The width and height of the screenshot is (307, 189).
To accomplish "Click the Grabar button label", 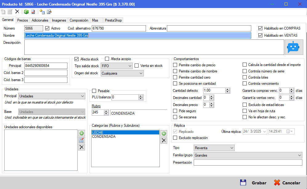I will click(259, 183).
